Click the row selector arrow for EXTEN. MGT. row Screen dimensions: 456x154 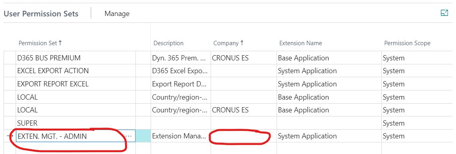click(10, 136)
